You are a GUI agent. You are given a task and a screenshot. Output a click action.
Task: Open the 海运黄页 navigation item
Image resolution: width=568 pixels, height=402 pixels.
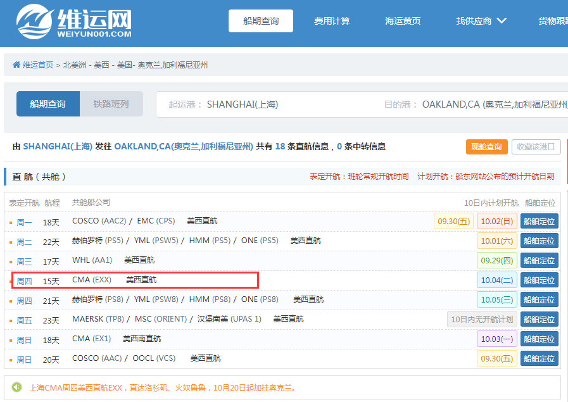[x=402, y=20]
